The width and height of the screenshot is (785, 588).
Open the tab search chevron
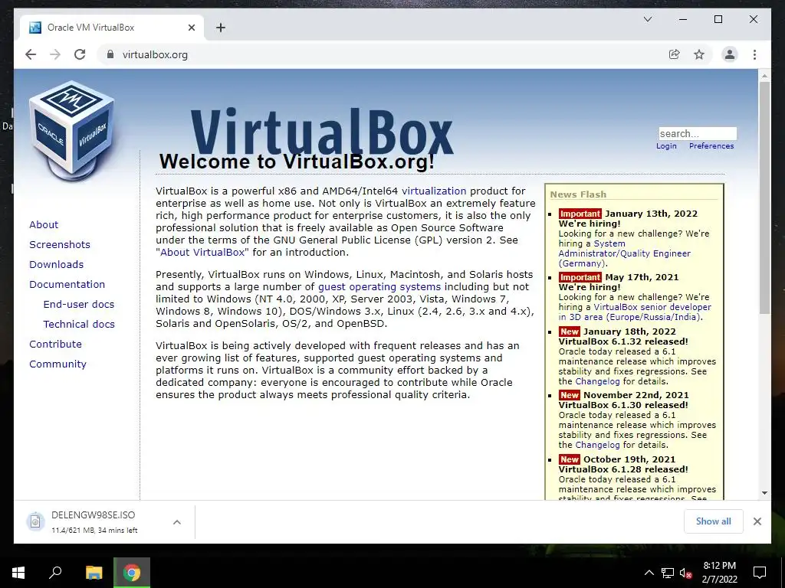[647, 19]
